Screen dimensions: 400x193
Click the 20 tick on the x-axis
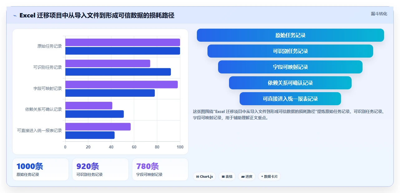point(88,147)
